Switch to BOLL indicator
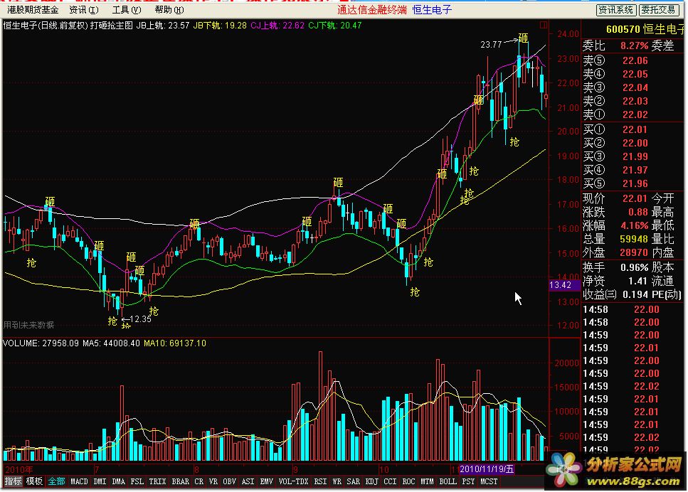This screenshot has width=688, height=492. click(448, 481)
